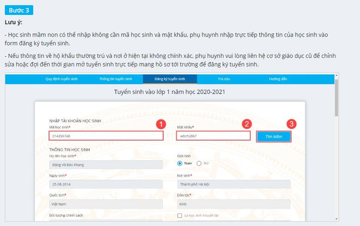Open the Tra cứu tab

[x=224, y=79]
